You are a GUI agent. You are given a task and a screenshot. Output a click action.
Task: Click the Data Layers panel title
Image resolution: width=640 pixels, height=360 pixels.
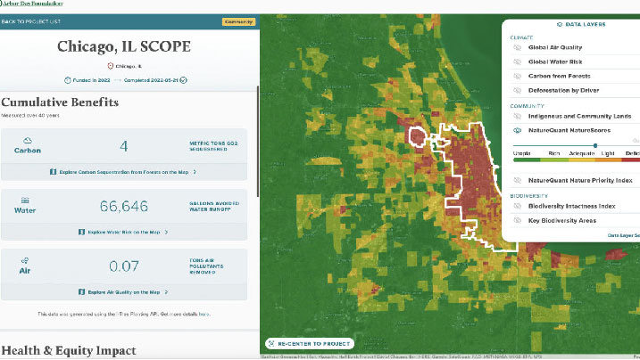click(x=586, y=24)
